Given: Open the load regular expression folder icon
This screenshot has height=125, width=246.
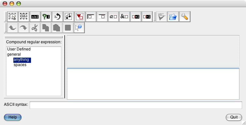Looking at the screenshot, I should tap(173, 16).
